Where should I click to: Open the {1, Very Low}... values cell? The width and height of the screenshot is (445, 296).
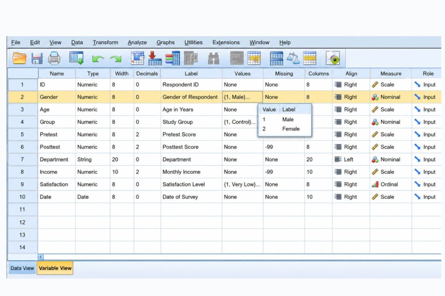click(x=242, y=185)
